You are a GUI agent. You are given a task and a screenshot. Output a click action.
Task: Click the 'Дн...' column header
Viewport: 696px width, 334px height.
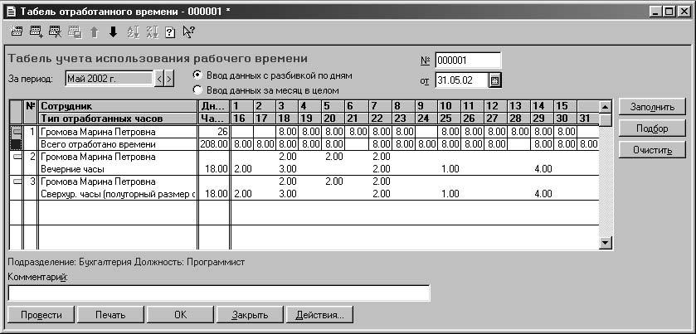(x=214, y=106)
